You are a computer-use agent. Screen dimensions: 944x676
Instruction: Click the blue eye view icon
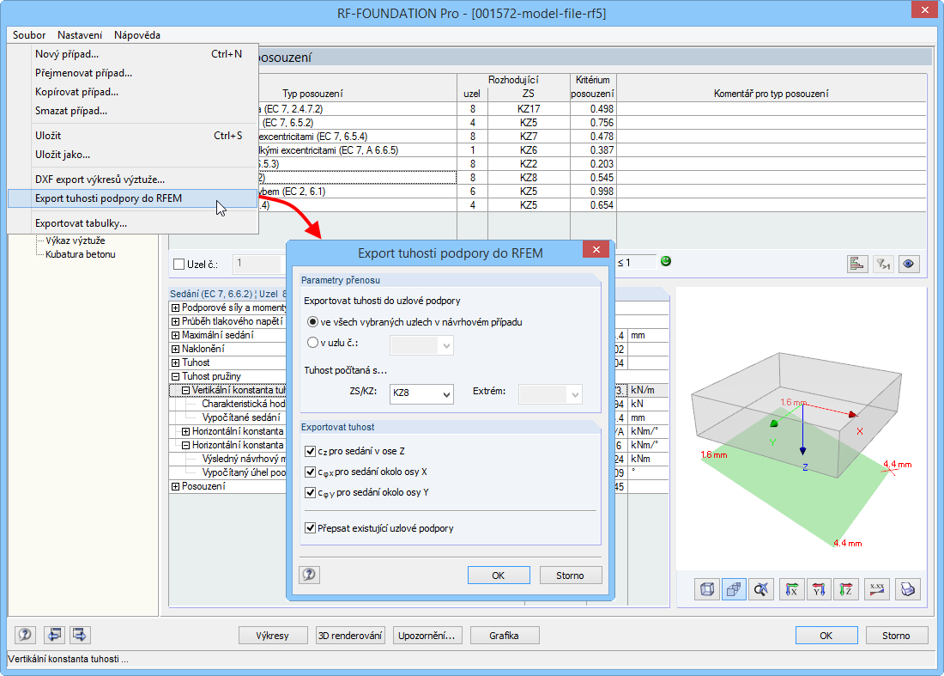coord(909,264)
